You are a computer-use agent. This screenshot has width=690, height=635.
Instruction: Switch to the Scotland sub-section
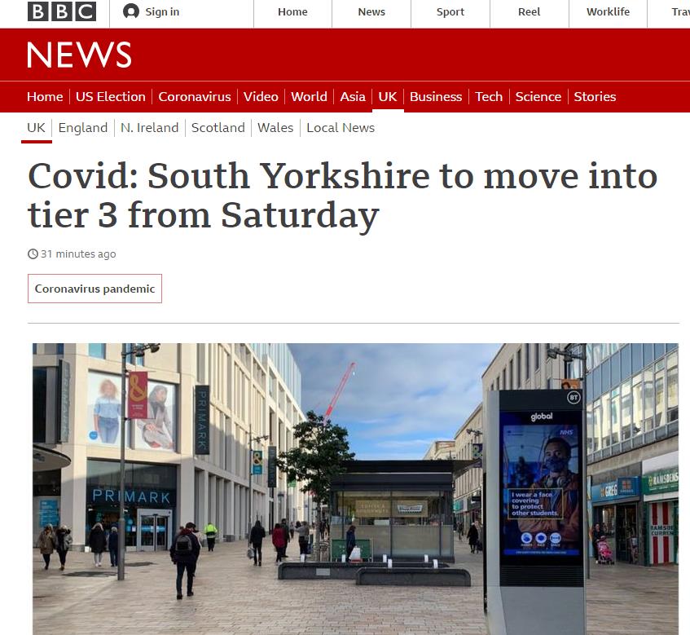coord(218,128)
